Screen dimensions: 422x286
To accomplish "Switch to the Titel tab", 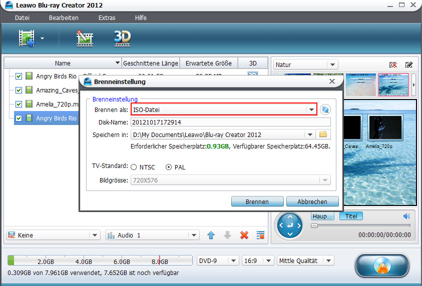I will [351, 216].
